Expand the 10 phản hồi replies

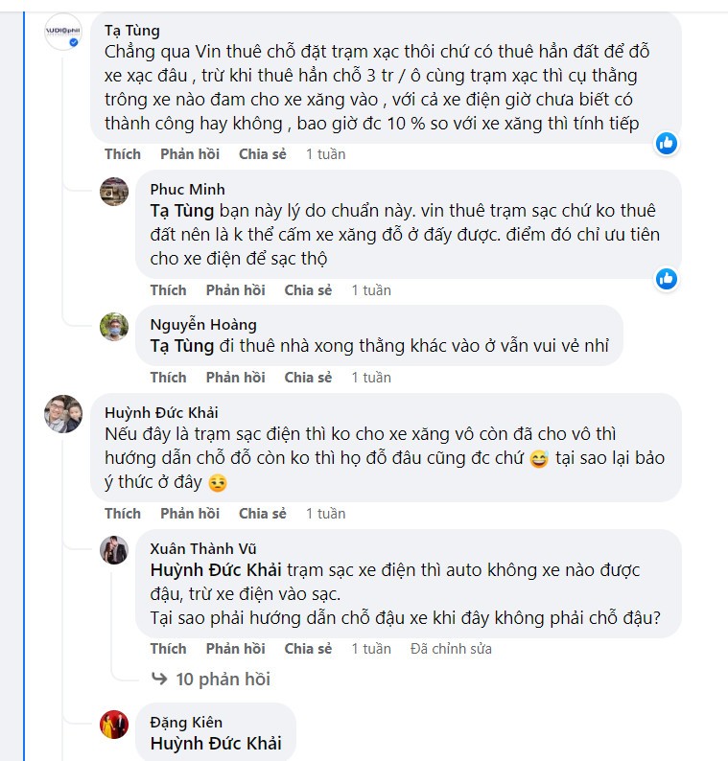(223, 680)
